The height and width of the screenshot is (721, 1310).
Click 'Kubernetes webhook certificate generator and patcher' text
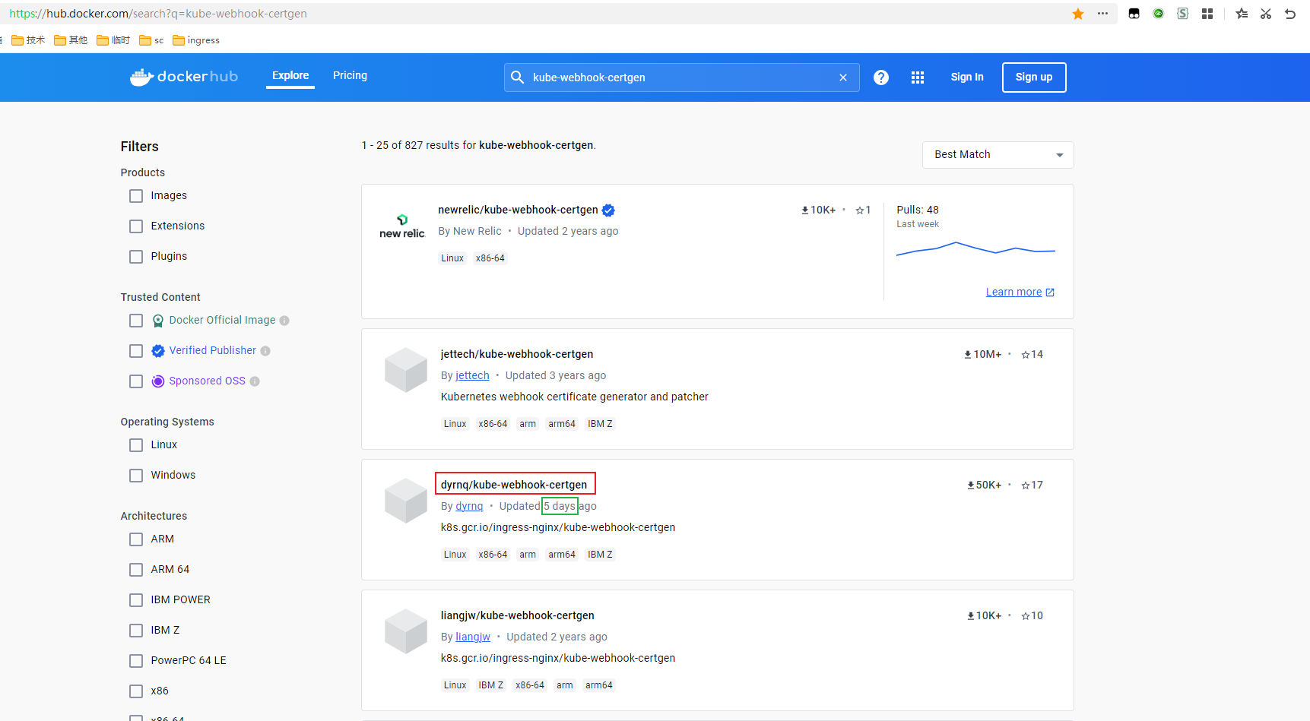[575, 397]
